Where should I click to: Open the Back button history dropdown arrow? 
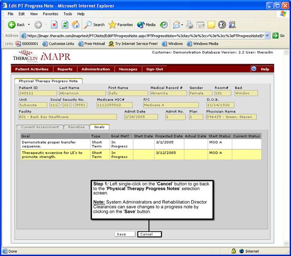29,25
